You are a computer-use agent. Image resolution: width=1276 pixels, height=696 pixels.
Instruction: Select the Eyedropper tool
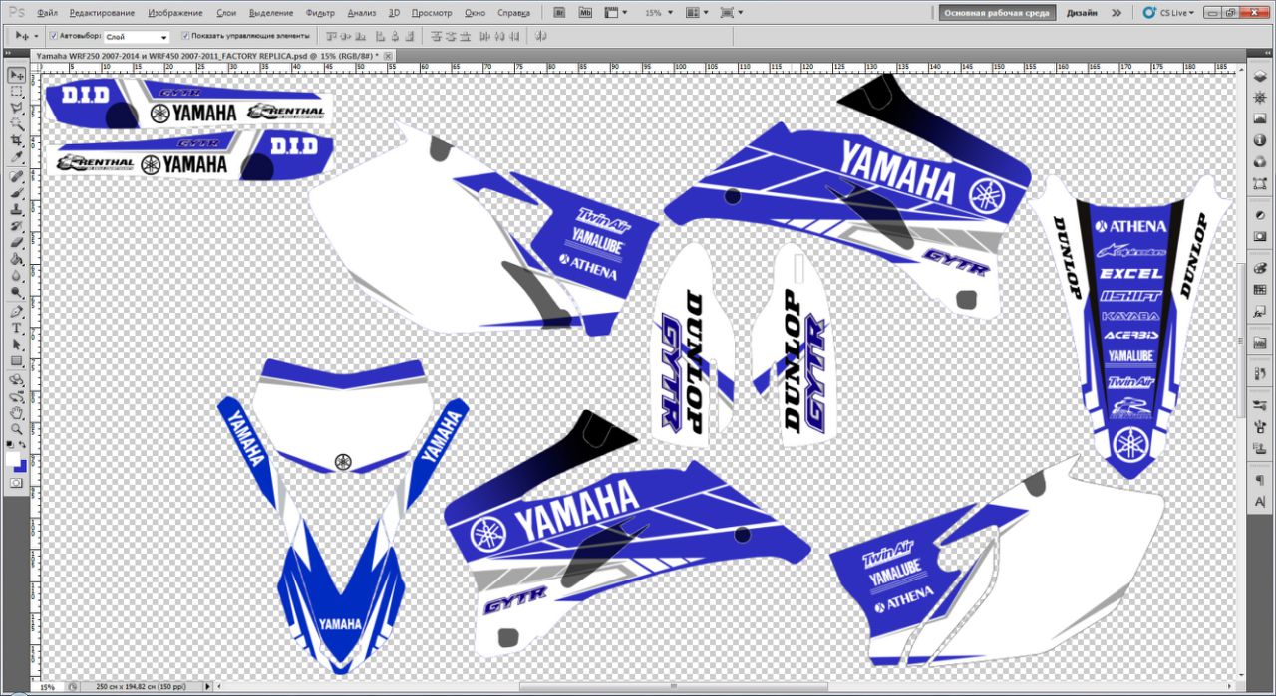[17, 156]
